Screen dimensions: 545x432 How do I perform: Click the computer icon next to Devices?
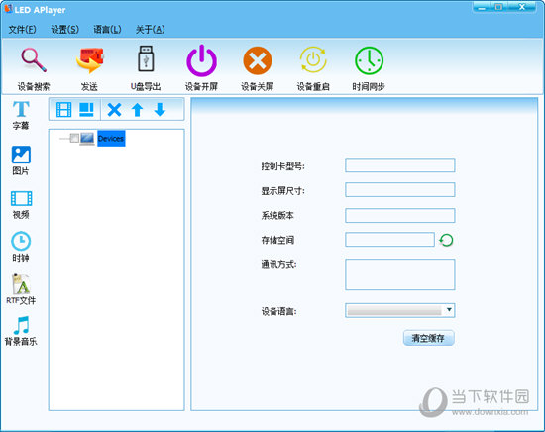coord(87,139)
